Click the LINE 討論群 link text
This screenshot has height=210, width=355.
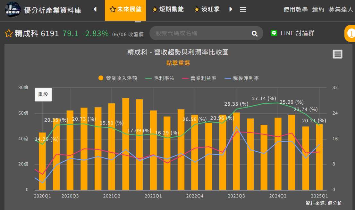coord(297,33)
